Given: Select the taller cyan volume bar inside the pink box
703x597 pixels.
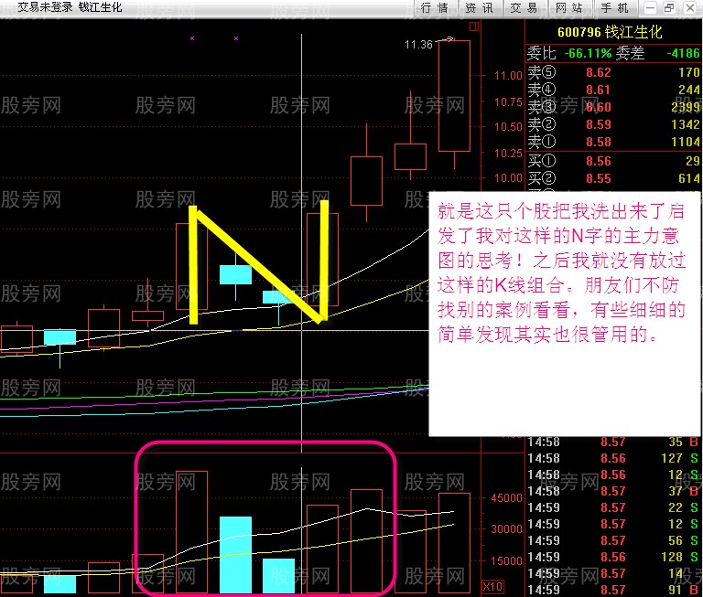Looking at the screenshot, I should (x=235, y=555).
